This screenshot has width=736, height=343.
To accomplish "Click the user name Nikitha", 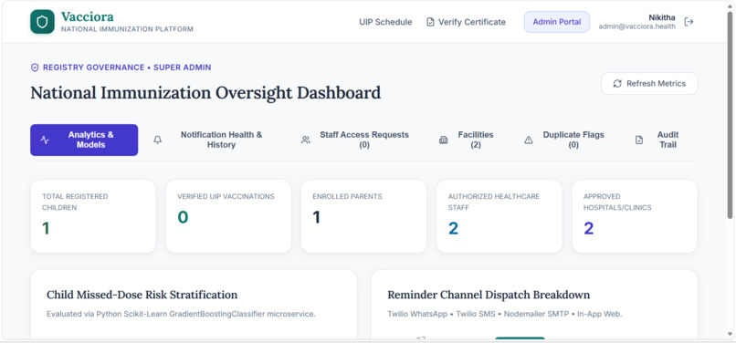I will [x=662, y=17].
